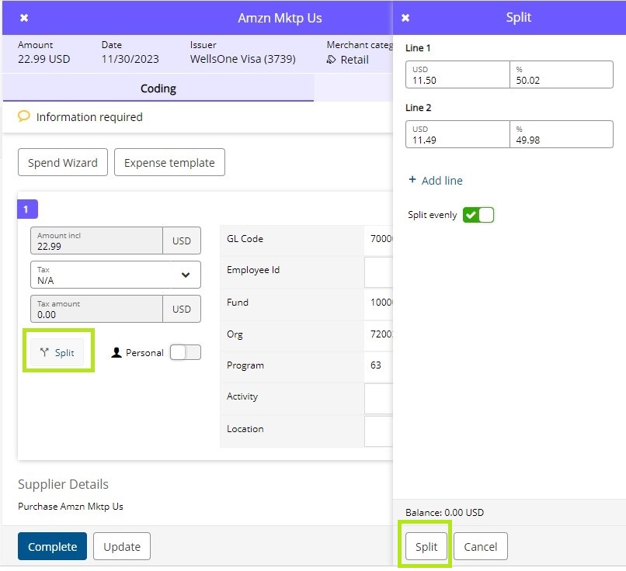Click the Update button

(x=122, y=546)
